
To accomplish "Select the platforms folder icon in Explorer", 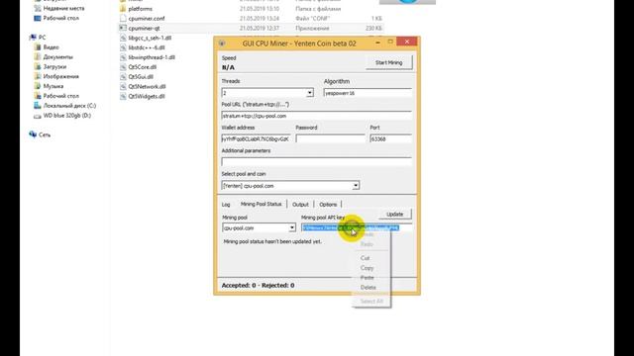I will pos(123,9).
